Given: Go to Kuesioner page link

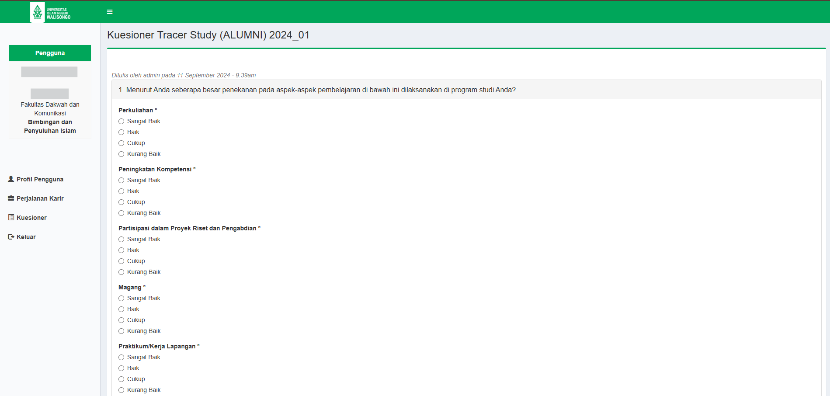Looking at the screenshot, I should pyautogui.click(x=31, y=218).
